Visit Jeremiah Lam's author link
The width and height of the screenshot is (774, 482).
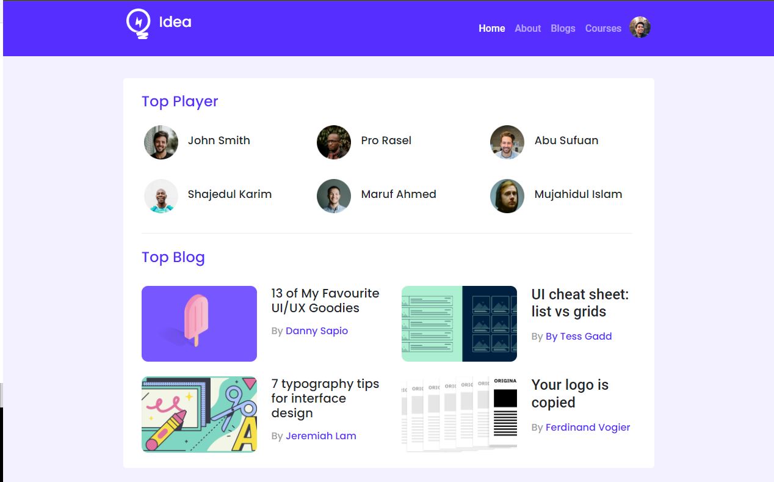(320, 436)
